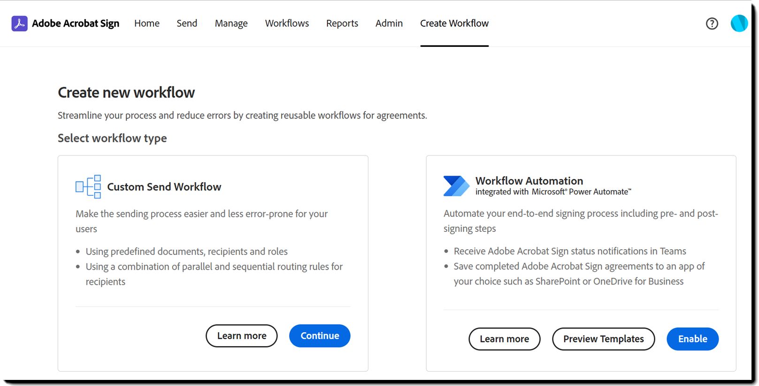
Task: Click Learn more under Custom Send Workflow
Action: (242, 336)
